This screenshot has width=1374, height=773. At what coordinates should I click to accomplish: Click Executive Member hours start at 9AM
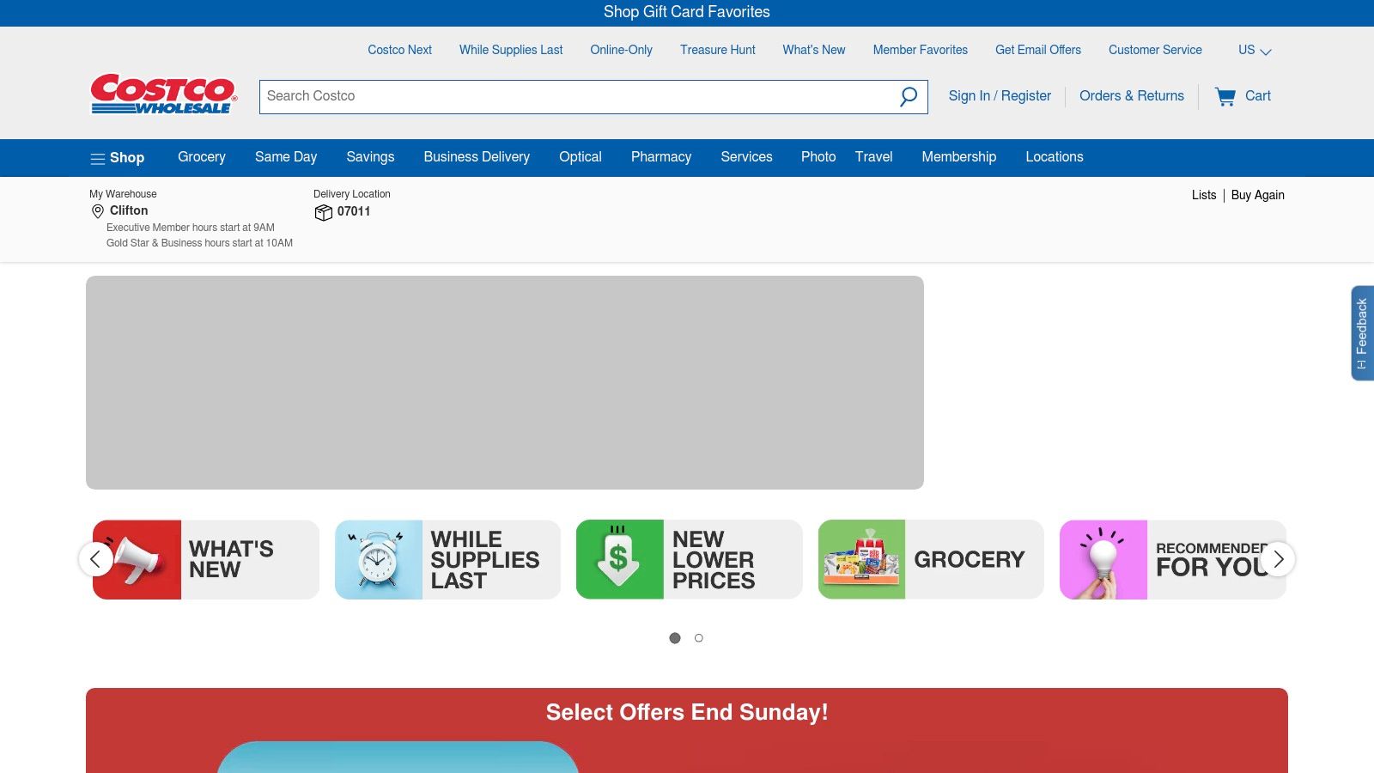[x=191, y=228]
